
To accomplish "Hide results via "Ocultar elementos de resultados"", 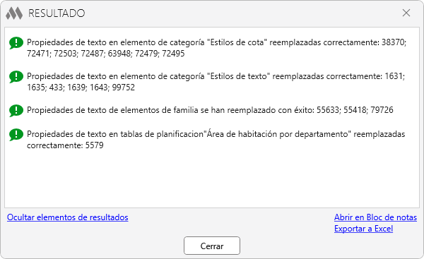I will 68,217.
